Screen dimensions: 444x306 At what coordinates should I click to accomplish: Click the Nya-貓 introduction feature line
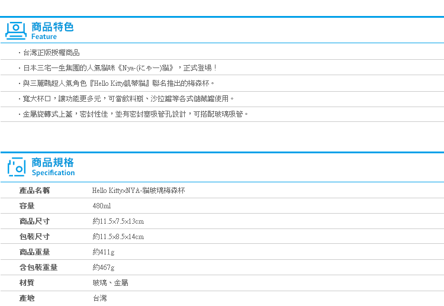coord(120,67)
